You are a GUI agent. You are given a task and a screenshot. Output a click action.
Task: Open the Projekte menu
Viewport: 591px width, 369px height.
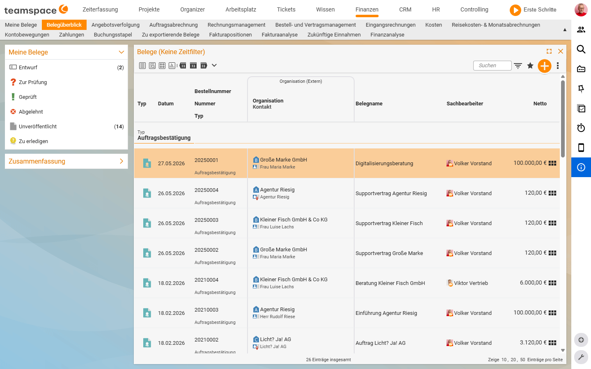pos(149,9)
